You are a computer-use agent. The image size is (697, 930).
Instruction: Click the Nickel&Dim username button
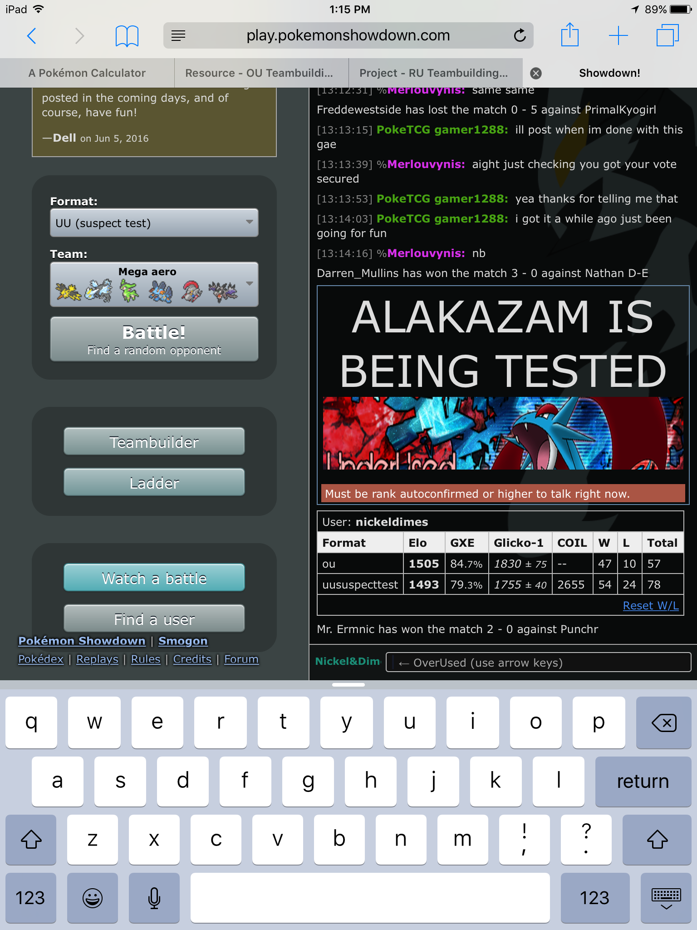348,662
